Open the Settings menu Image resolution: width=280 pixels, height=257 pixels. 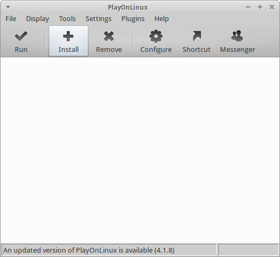click(x=99, y=19)
